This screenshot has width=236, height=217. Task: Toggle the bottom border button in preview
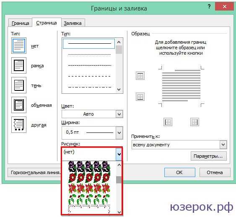140,97
